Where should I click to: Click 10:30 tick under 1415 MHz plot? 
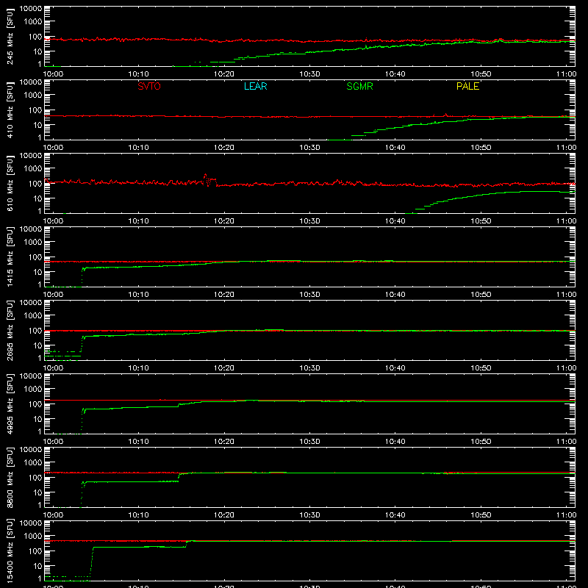pos(309,295)
